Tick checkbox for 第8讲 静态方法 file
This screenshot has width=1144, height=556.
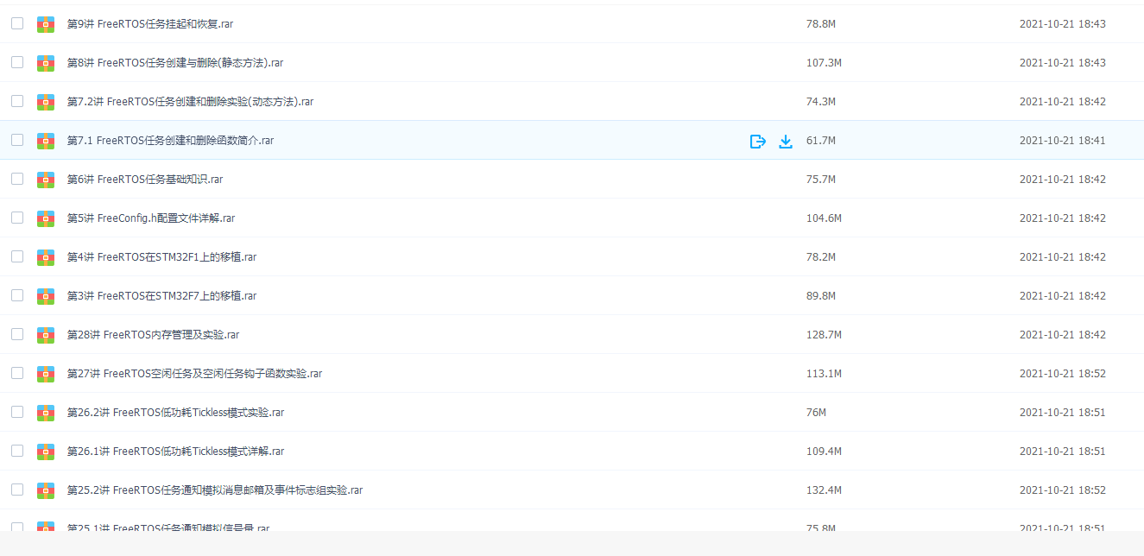click(17, 62)
